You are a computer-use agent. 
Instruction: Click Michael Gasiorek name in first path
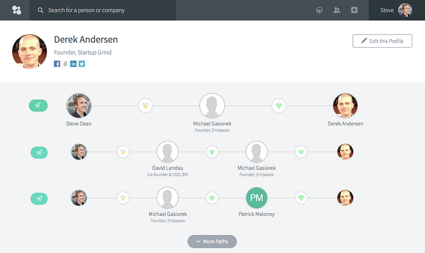[x=212, y=124]
